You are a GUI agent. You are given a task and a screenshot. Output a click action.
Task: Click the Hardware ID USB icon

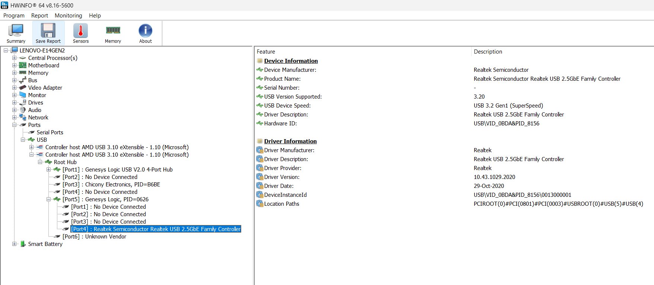(260, 123)
